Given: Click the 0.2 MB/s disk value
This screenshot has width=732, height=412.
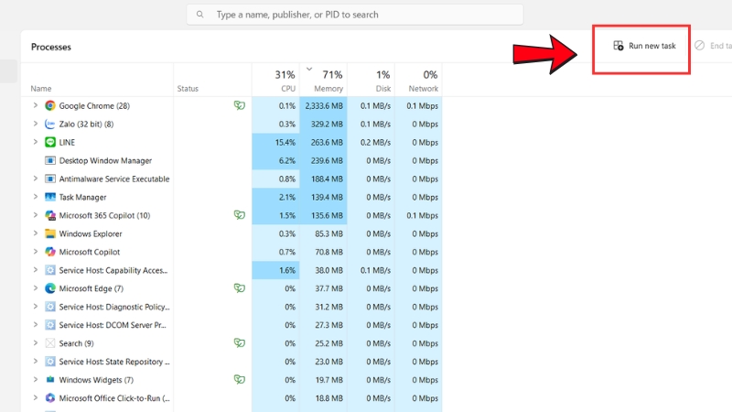Looking at the screenshot, I should 375,143.
